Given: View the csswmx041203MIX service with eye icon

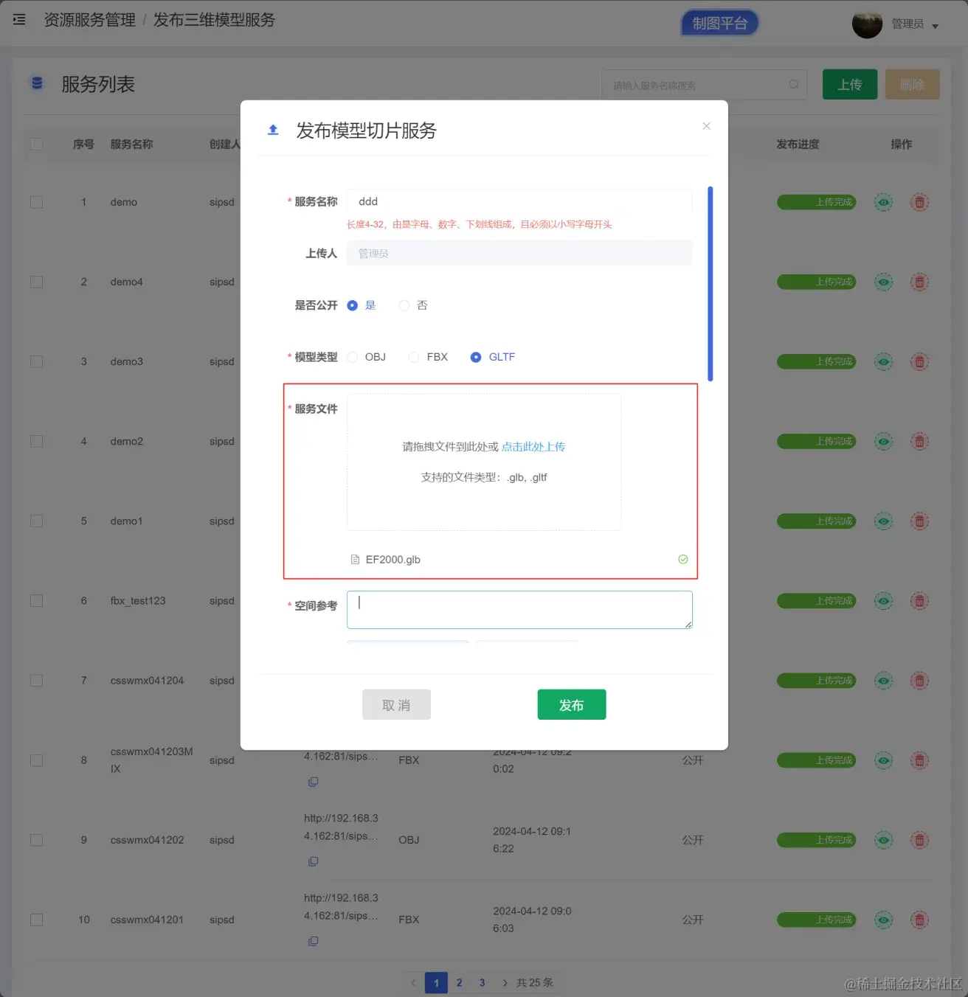Looking at the screenshot, I should (883, 760).
